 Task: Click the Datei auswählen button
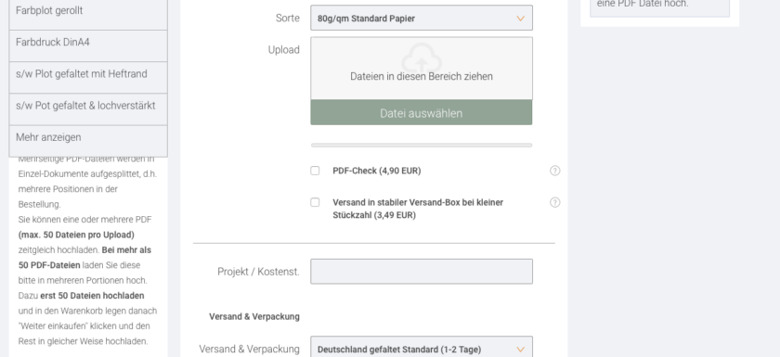click(x=422, y=113)
